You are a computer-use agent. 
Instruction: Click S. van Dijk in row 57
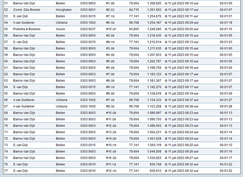click(20, 42)
